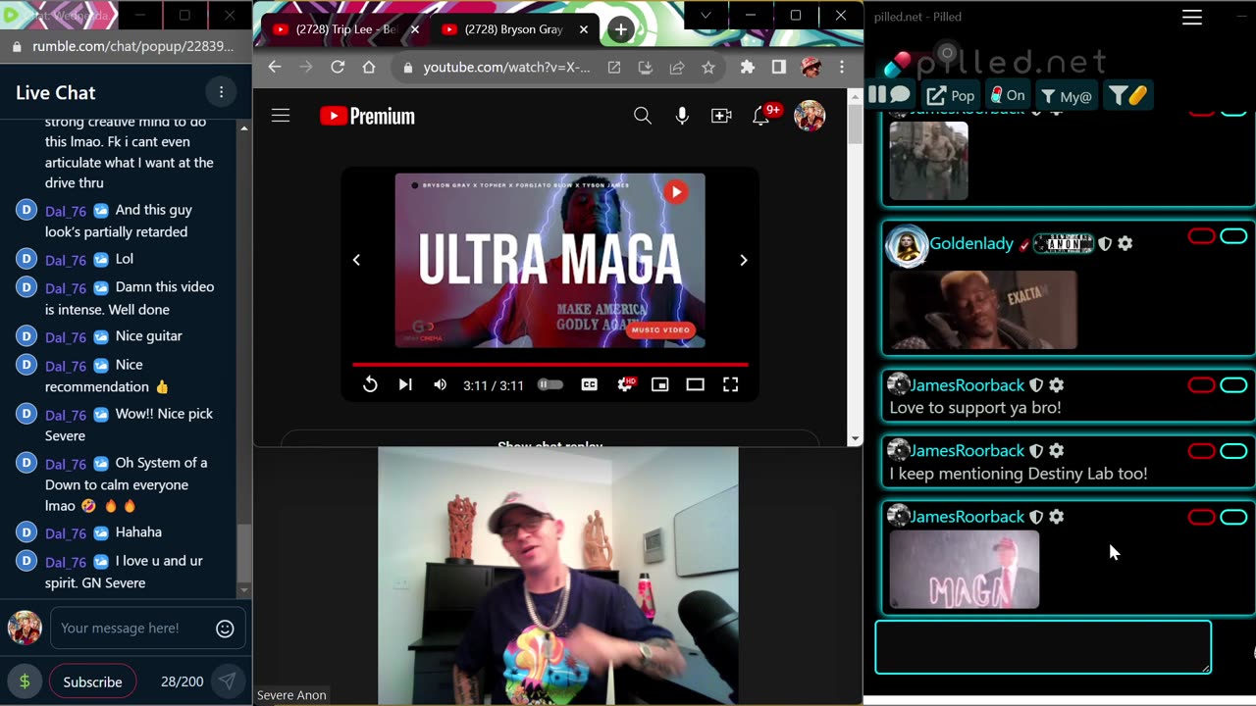Image resolution: width=1256 pixels, height=706 pixels.
Task: Open Chrome tab search chevron
Action: [x=706, y=16]
